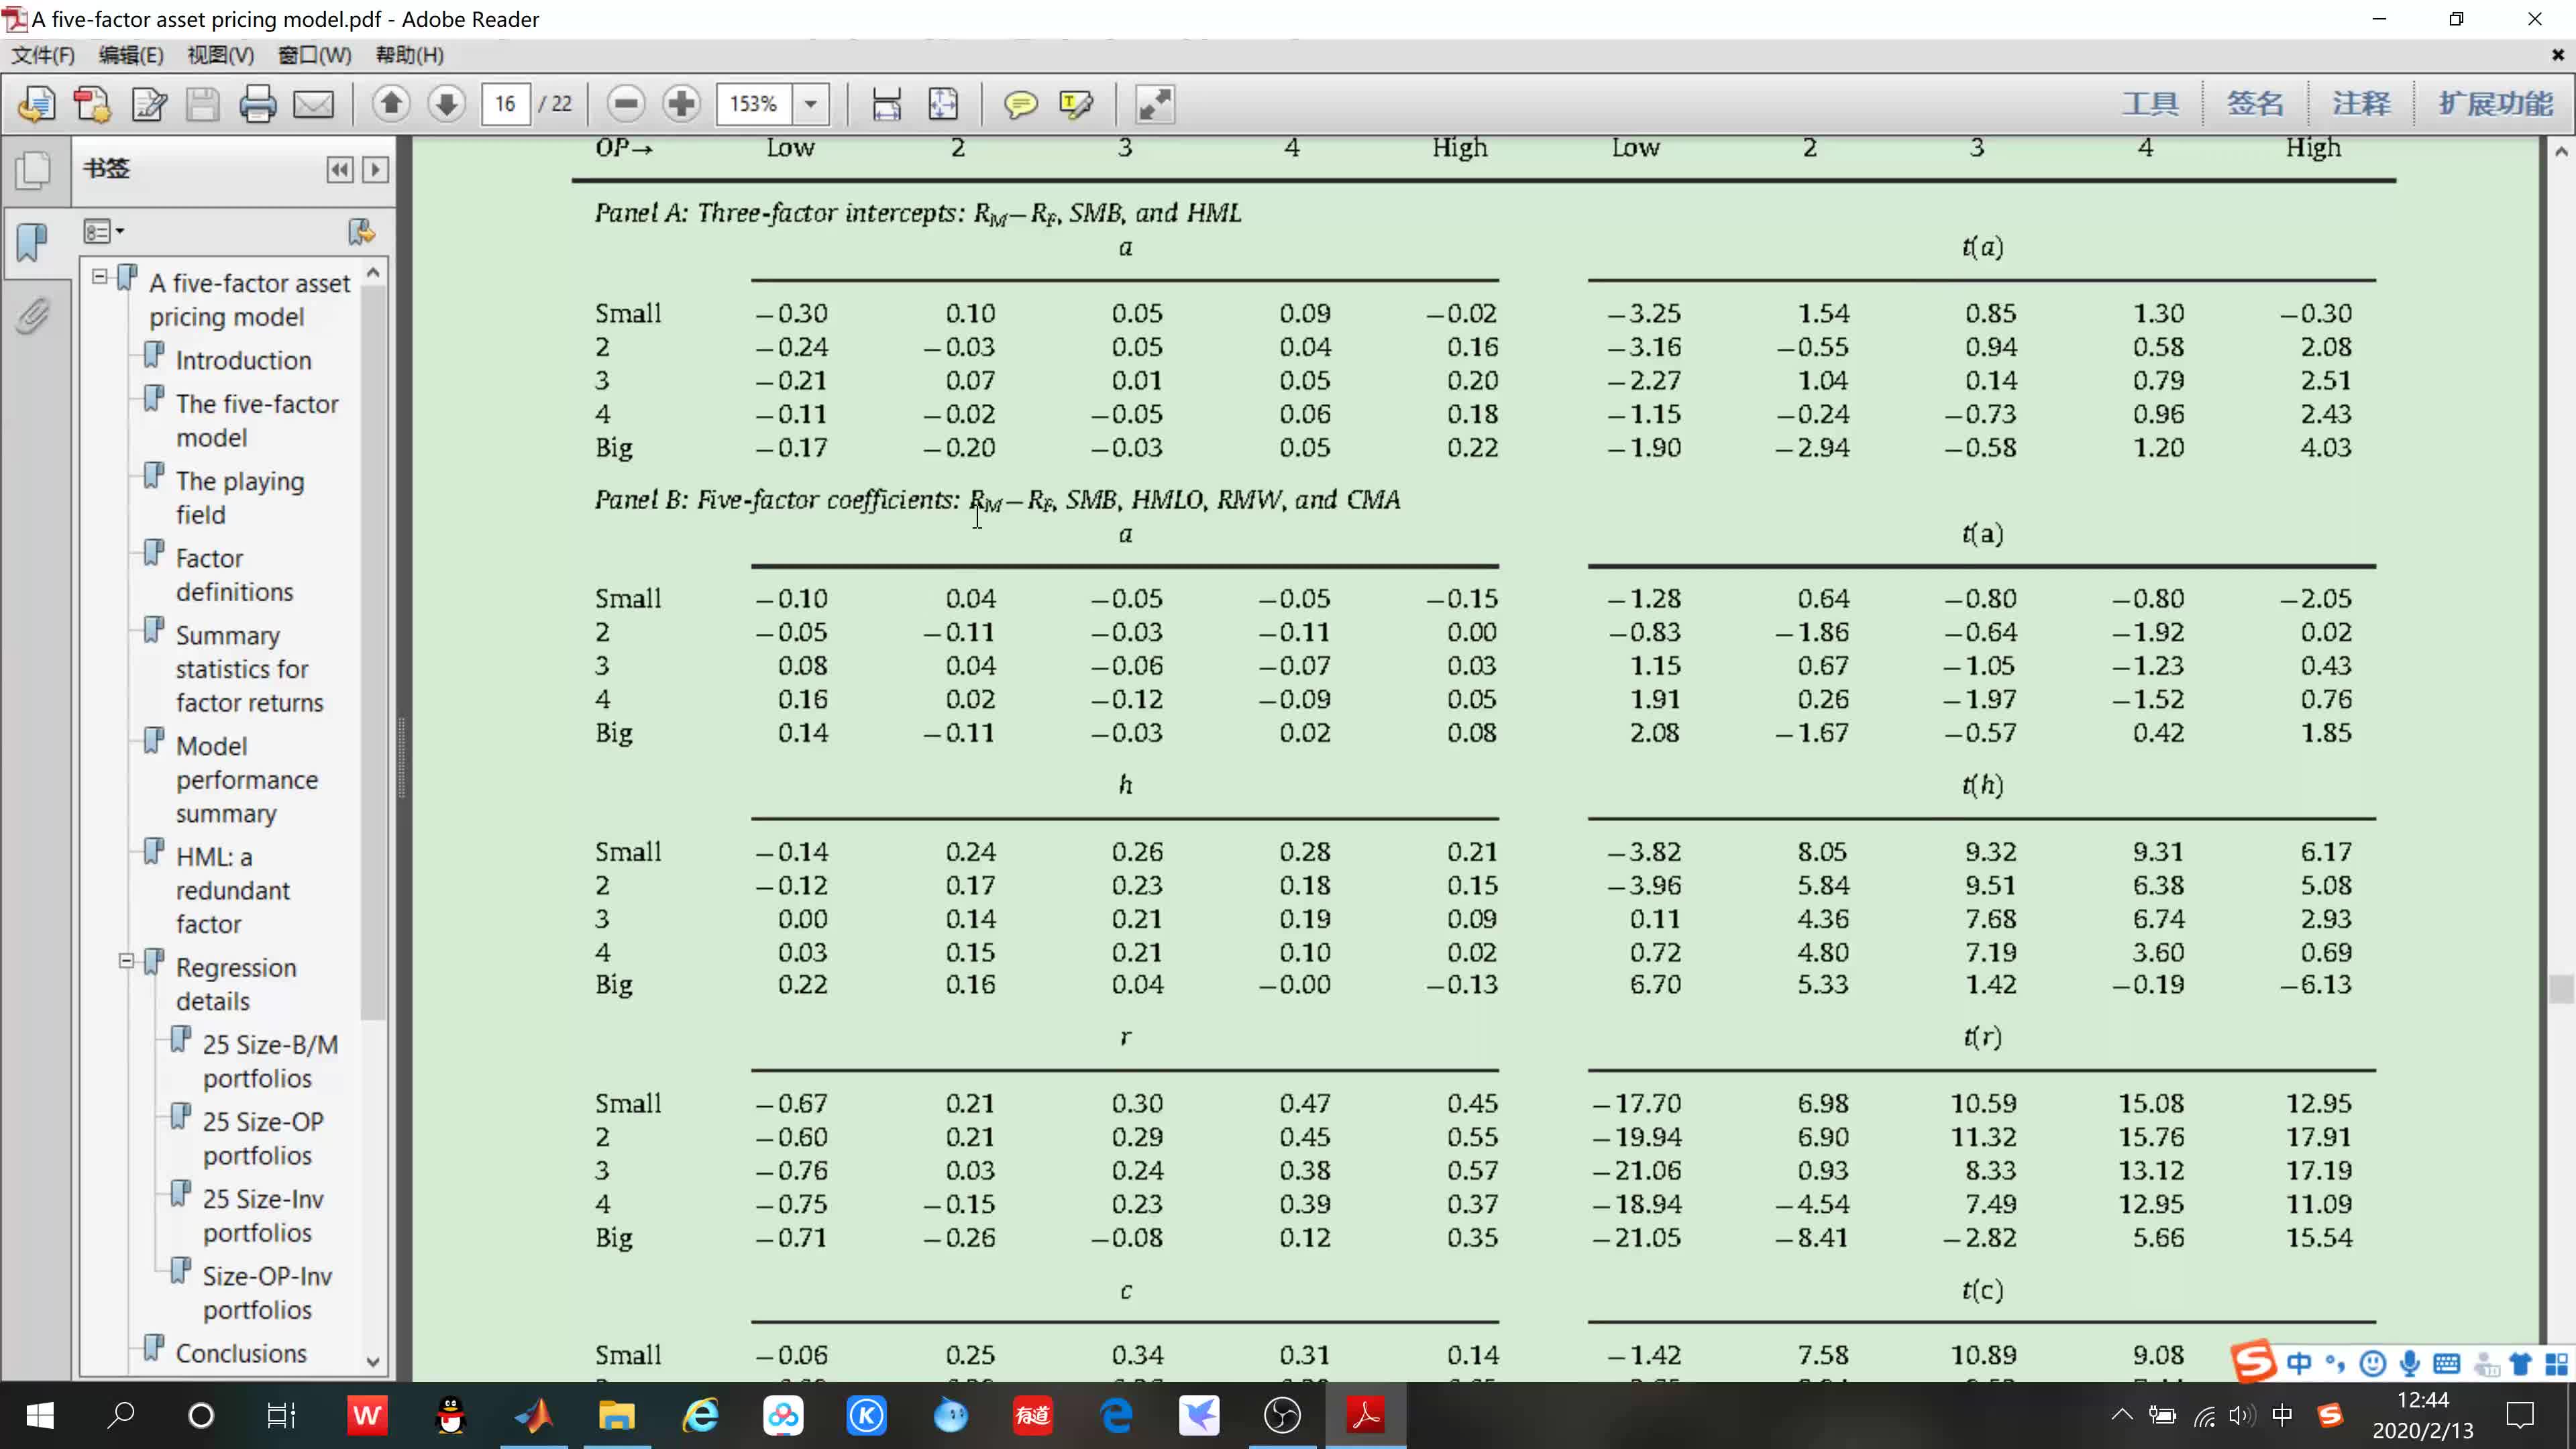Open bookmark options dropdown menu
Image resolution: width=2576 pixels, height=1449 pixels.
pyautogui.click(x=103, y=232)
